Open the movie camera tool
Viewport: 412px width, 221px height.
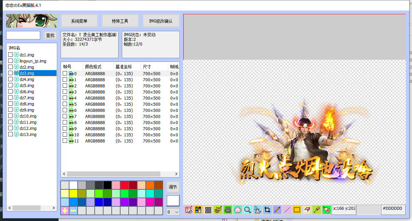tap(227, 210)
